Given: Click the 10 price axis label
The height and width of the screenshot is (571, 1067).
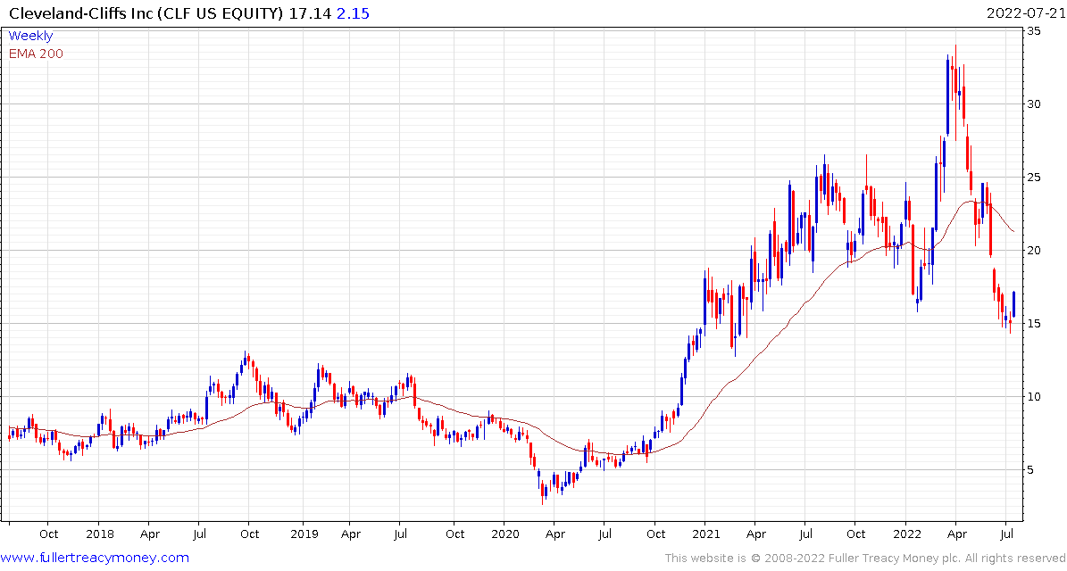Looking at the screenshot, I should [x=1034, y=397].
